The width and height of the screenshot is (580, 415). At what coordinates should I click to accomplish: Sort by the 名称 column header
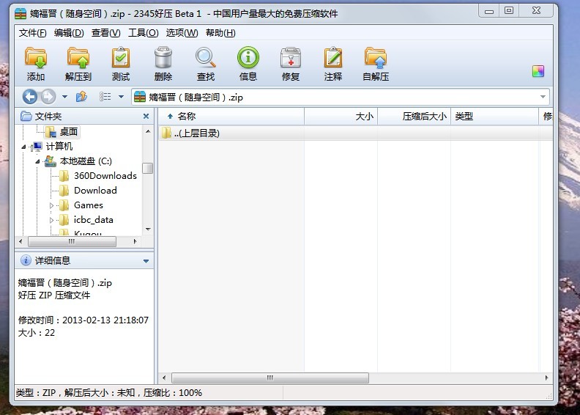click(x=231, y=117)
